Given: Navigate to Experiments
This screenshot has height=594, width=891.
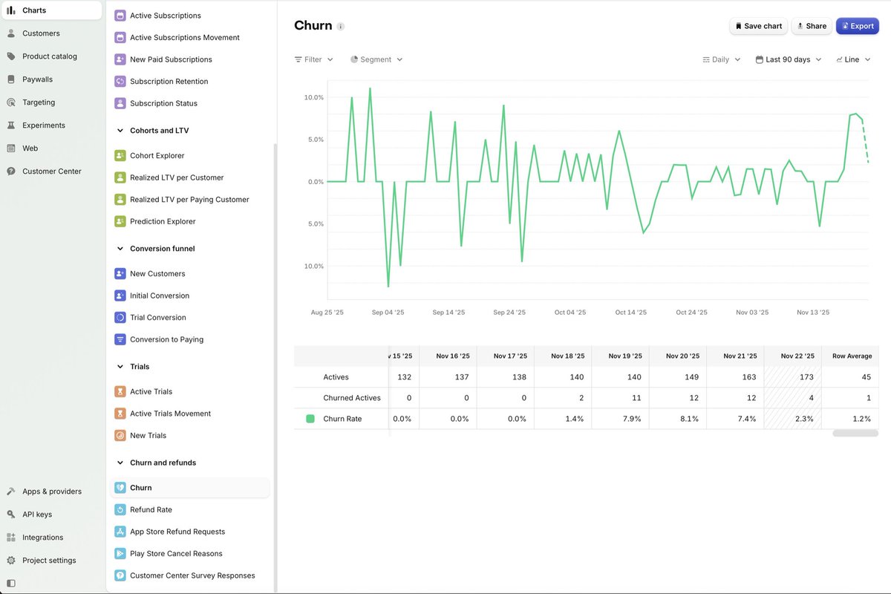Looking at the screenshot, I should 51,125.
